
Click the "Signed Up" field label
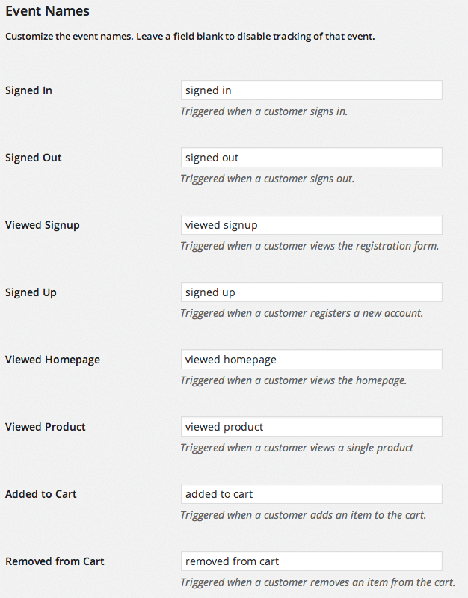[x=31, y=292]
